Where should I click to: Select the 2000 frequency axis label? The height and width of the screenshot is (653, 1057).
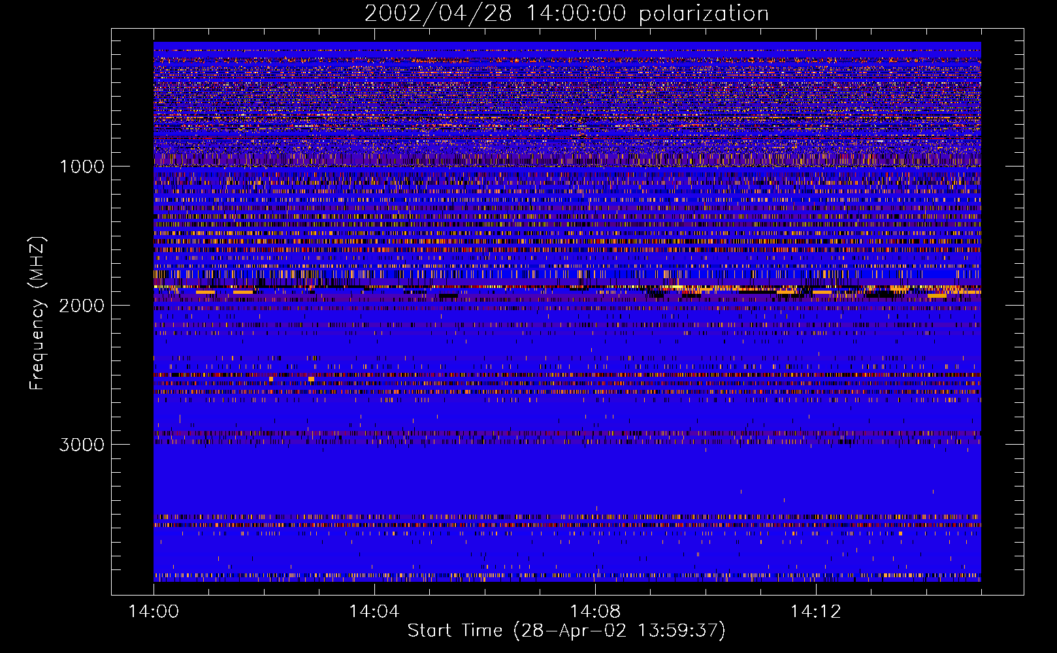tap(82, 305)
